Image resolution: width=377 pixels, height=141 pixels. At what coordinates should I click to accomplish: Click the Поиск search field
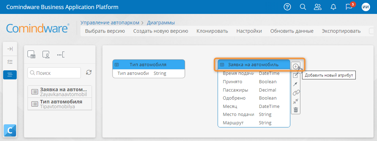point(54,73)
